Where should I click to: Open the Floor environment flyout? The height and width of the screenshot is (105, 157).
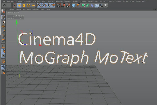pos(97,6)
